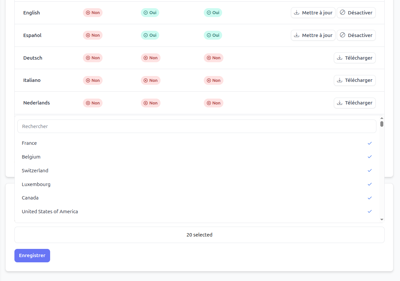This screenshot has height=281, width=400.
Task: Toggle the Switzerland checkmark
Action: 370,171
